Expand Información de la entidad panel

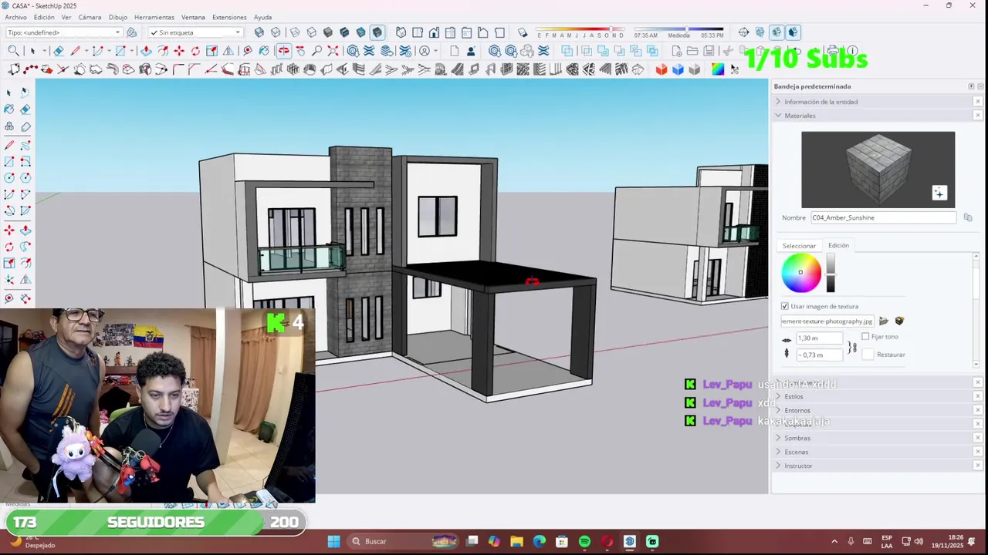point(821,102)
